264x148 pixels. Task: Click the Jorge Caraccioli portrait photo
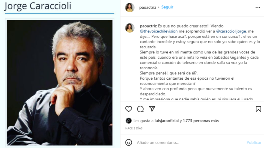[60, 83]
